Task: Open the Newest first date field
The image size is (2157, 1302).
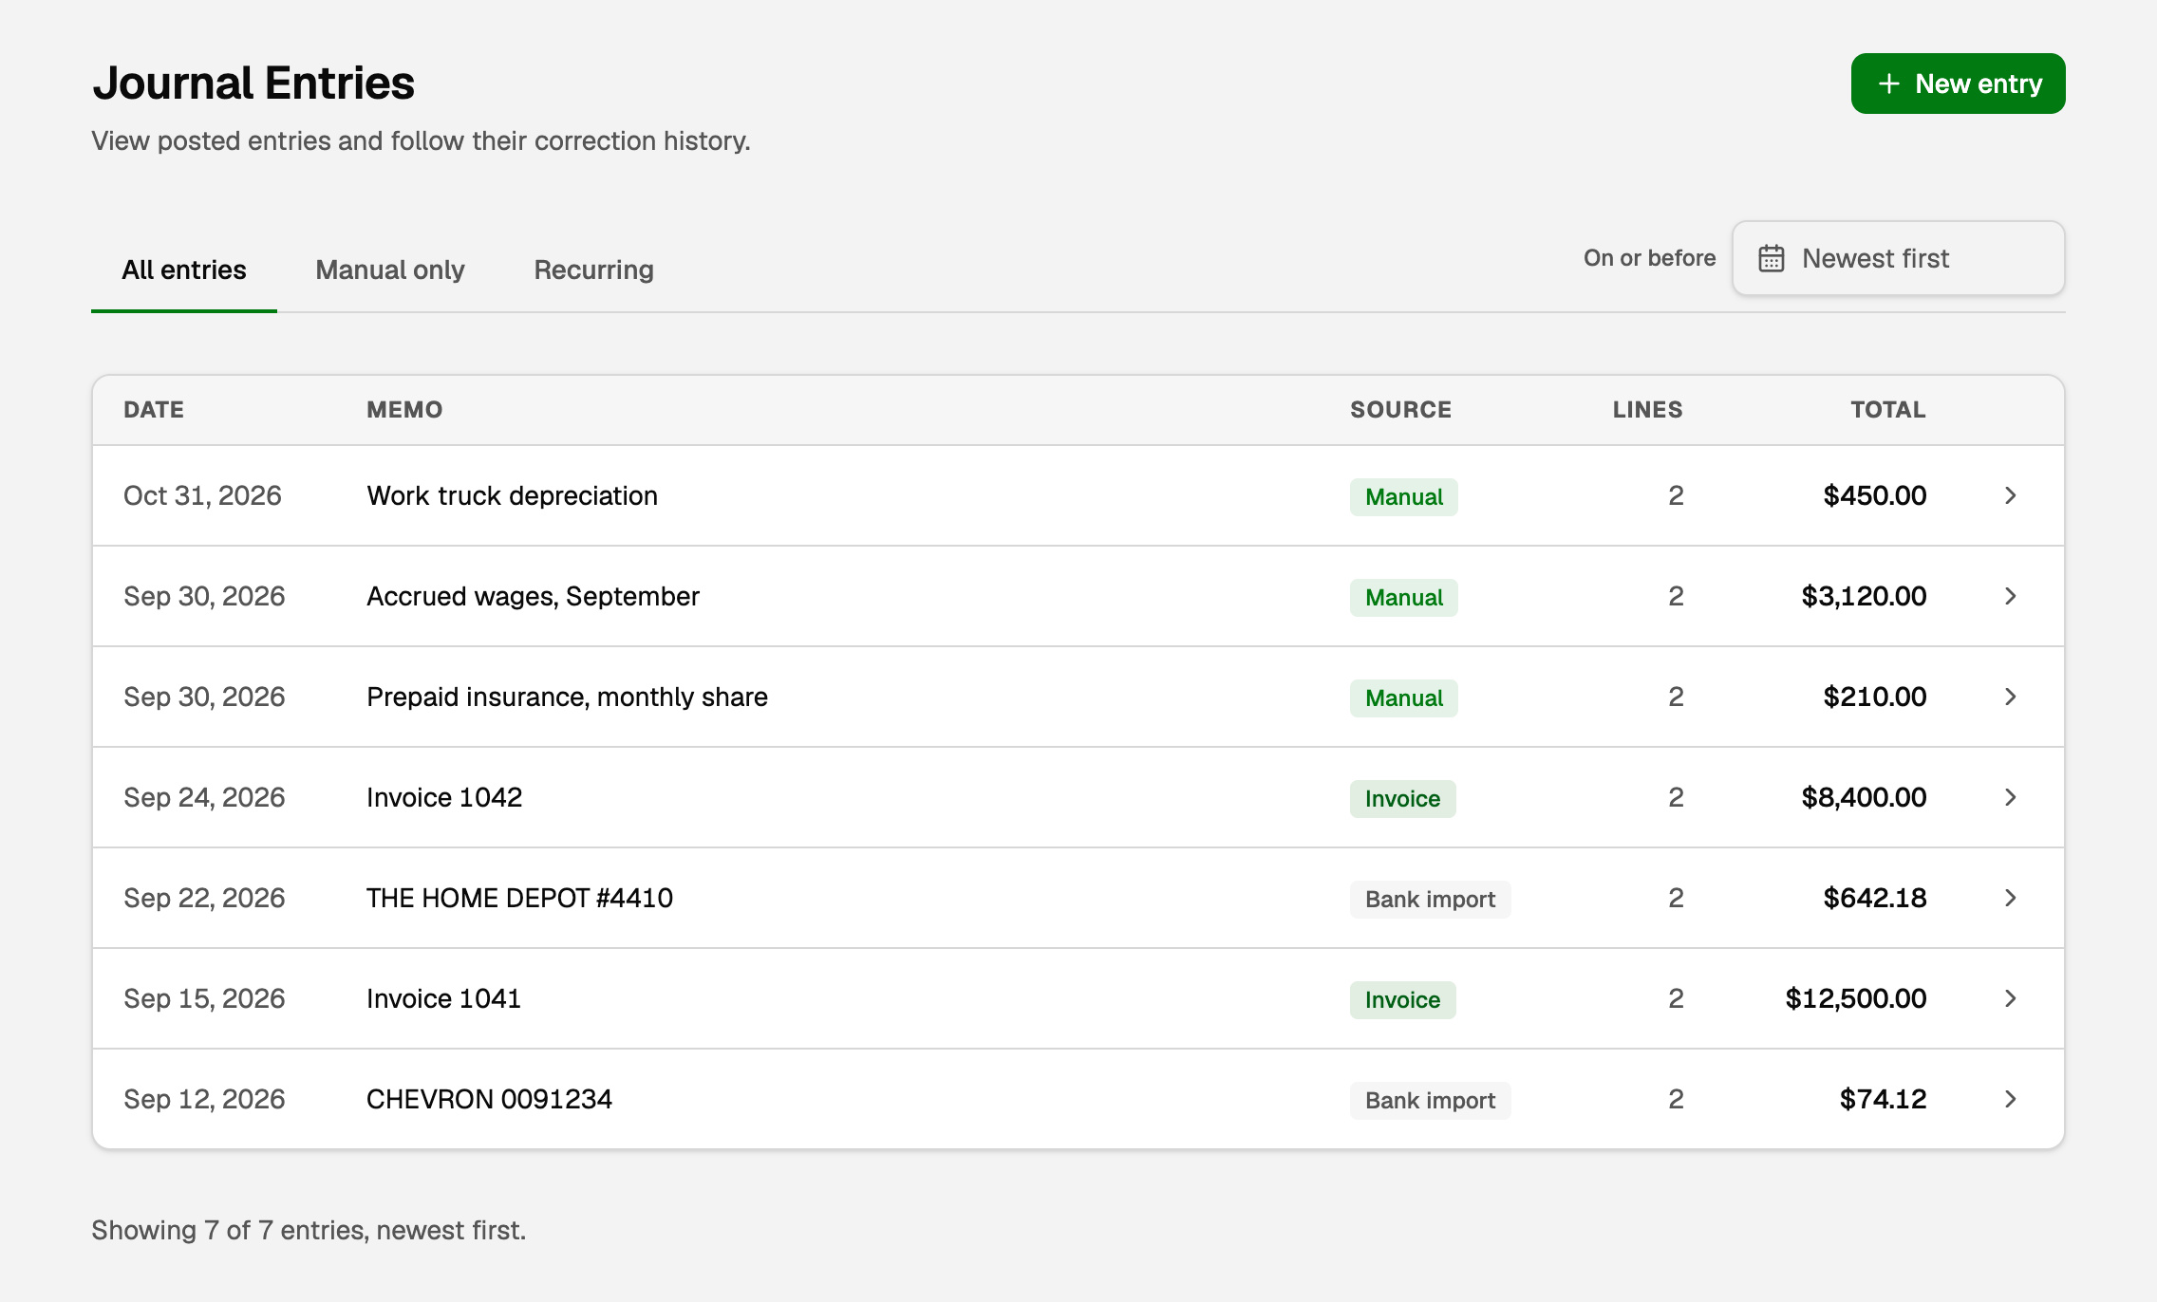Action: tap(1899, 258)
